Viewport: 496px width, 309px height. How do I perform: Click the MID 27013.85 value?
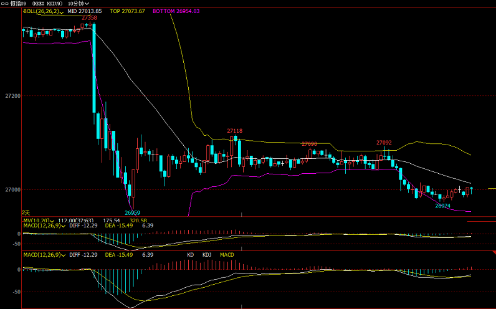pyautogui.click(x=87, y=12)
